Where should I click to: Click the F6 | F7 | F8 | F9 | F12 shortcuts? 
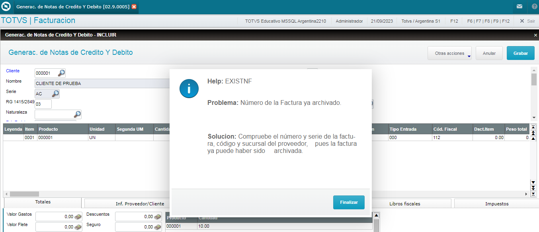(488, 21)
